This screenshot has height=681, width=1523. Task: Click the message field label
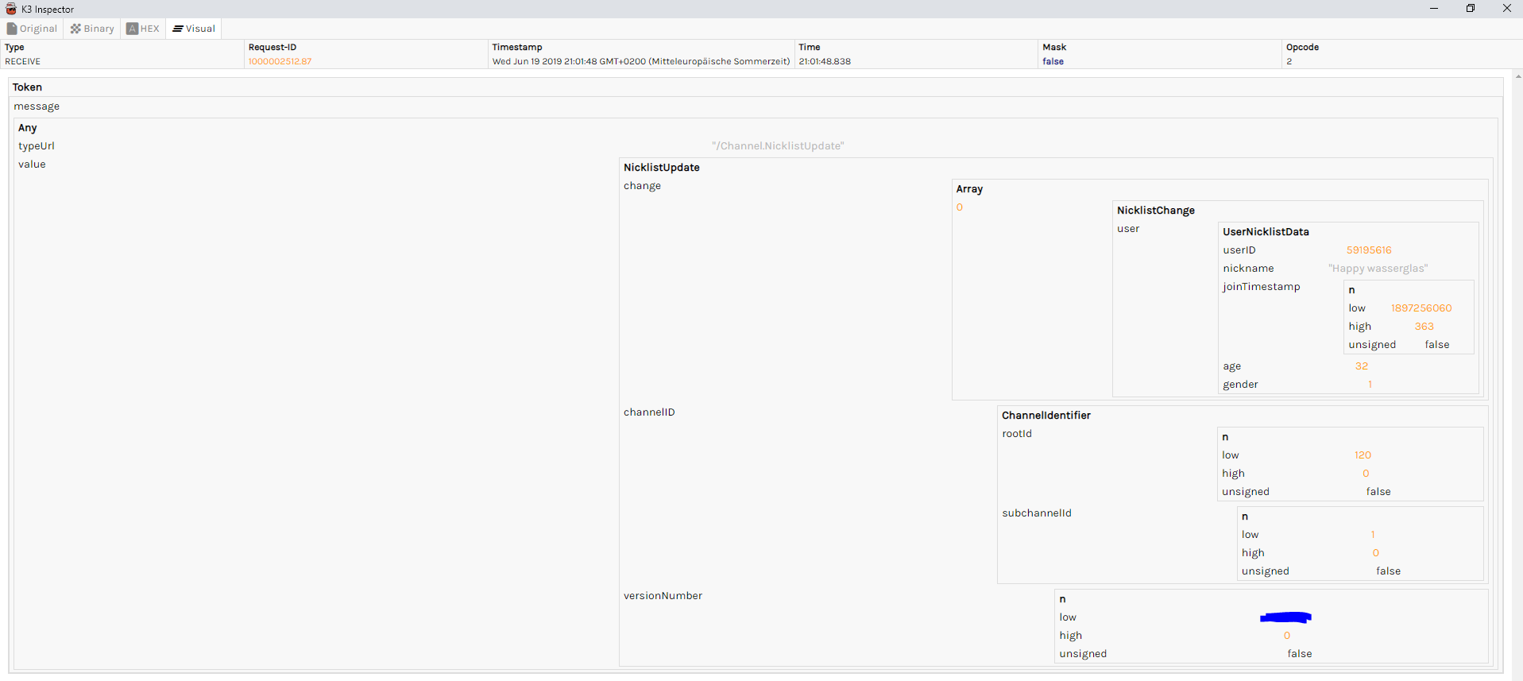pos(37,106)
